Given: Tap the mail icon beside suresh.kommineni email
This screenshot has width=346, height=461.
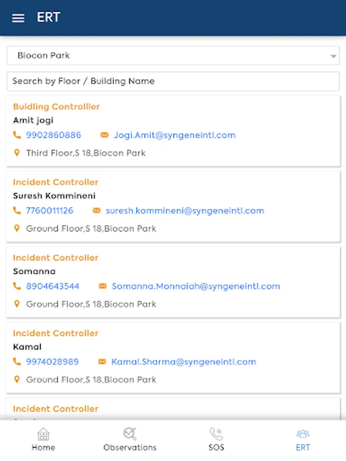Looking at the screenshot, I should [x=96, y=211].
